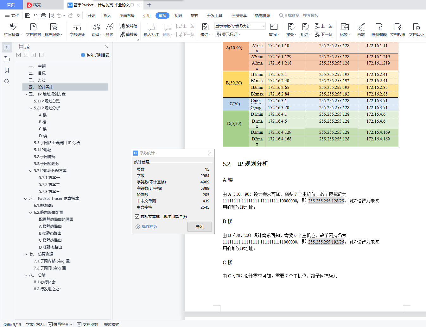Open the 显示标记 dropdown menu
Viewport: 426px width, 327px height.
[x=228, y=34]
